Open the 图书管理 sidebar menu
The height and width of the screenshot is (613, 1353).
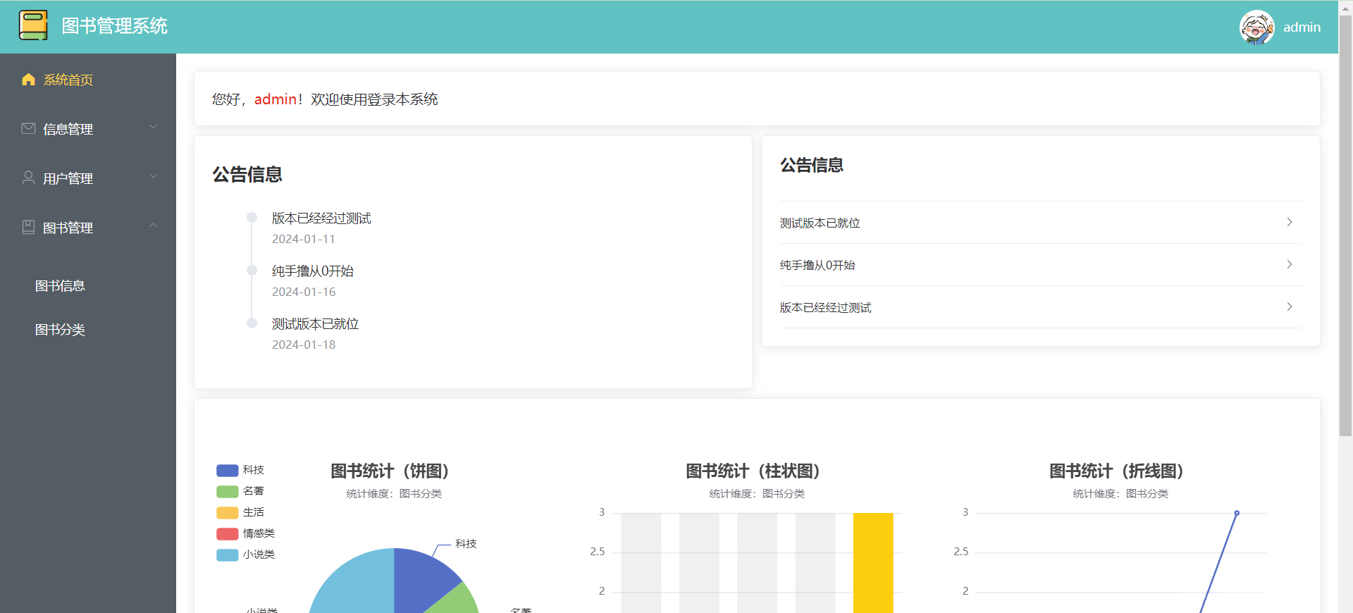click(x=88, y=228)
